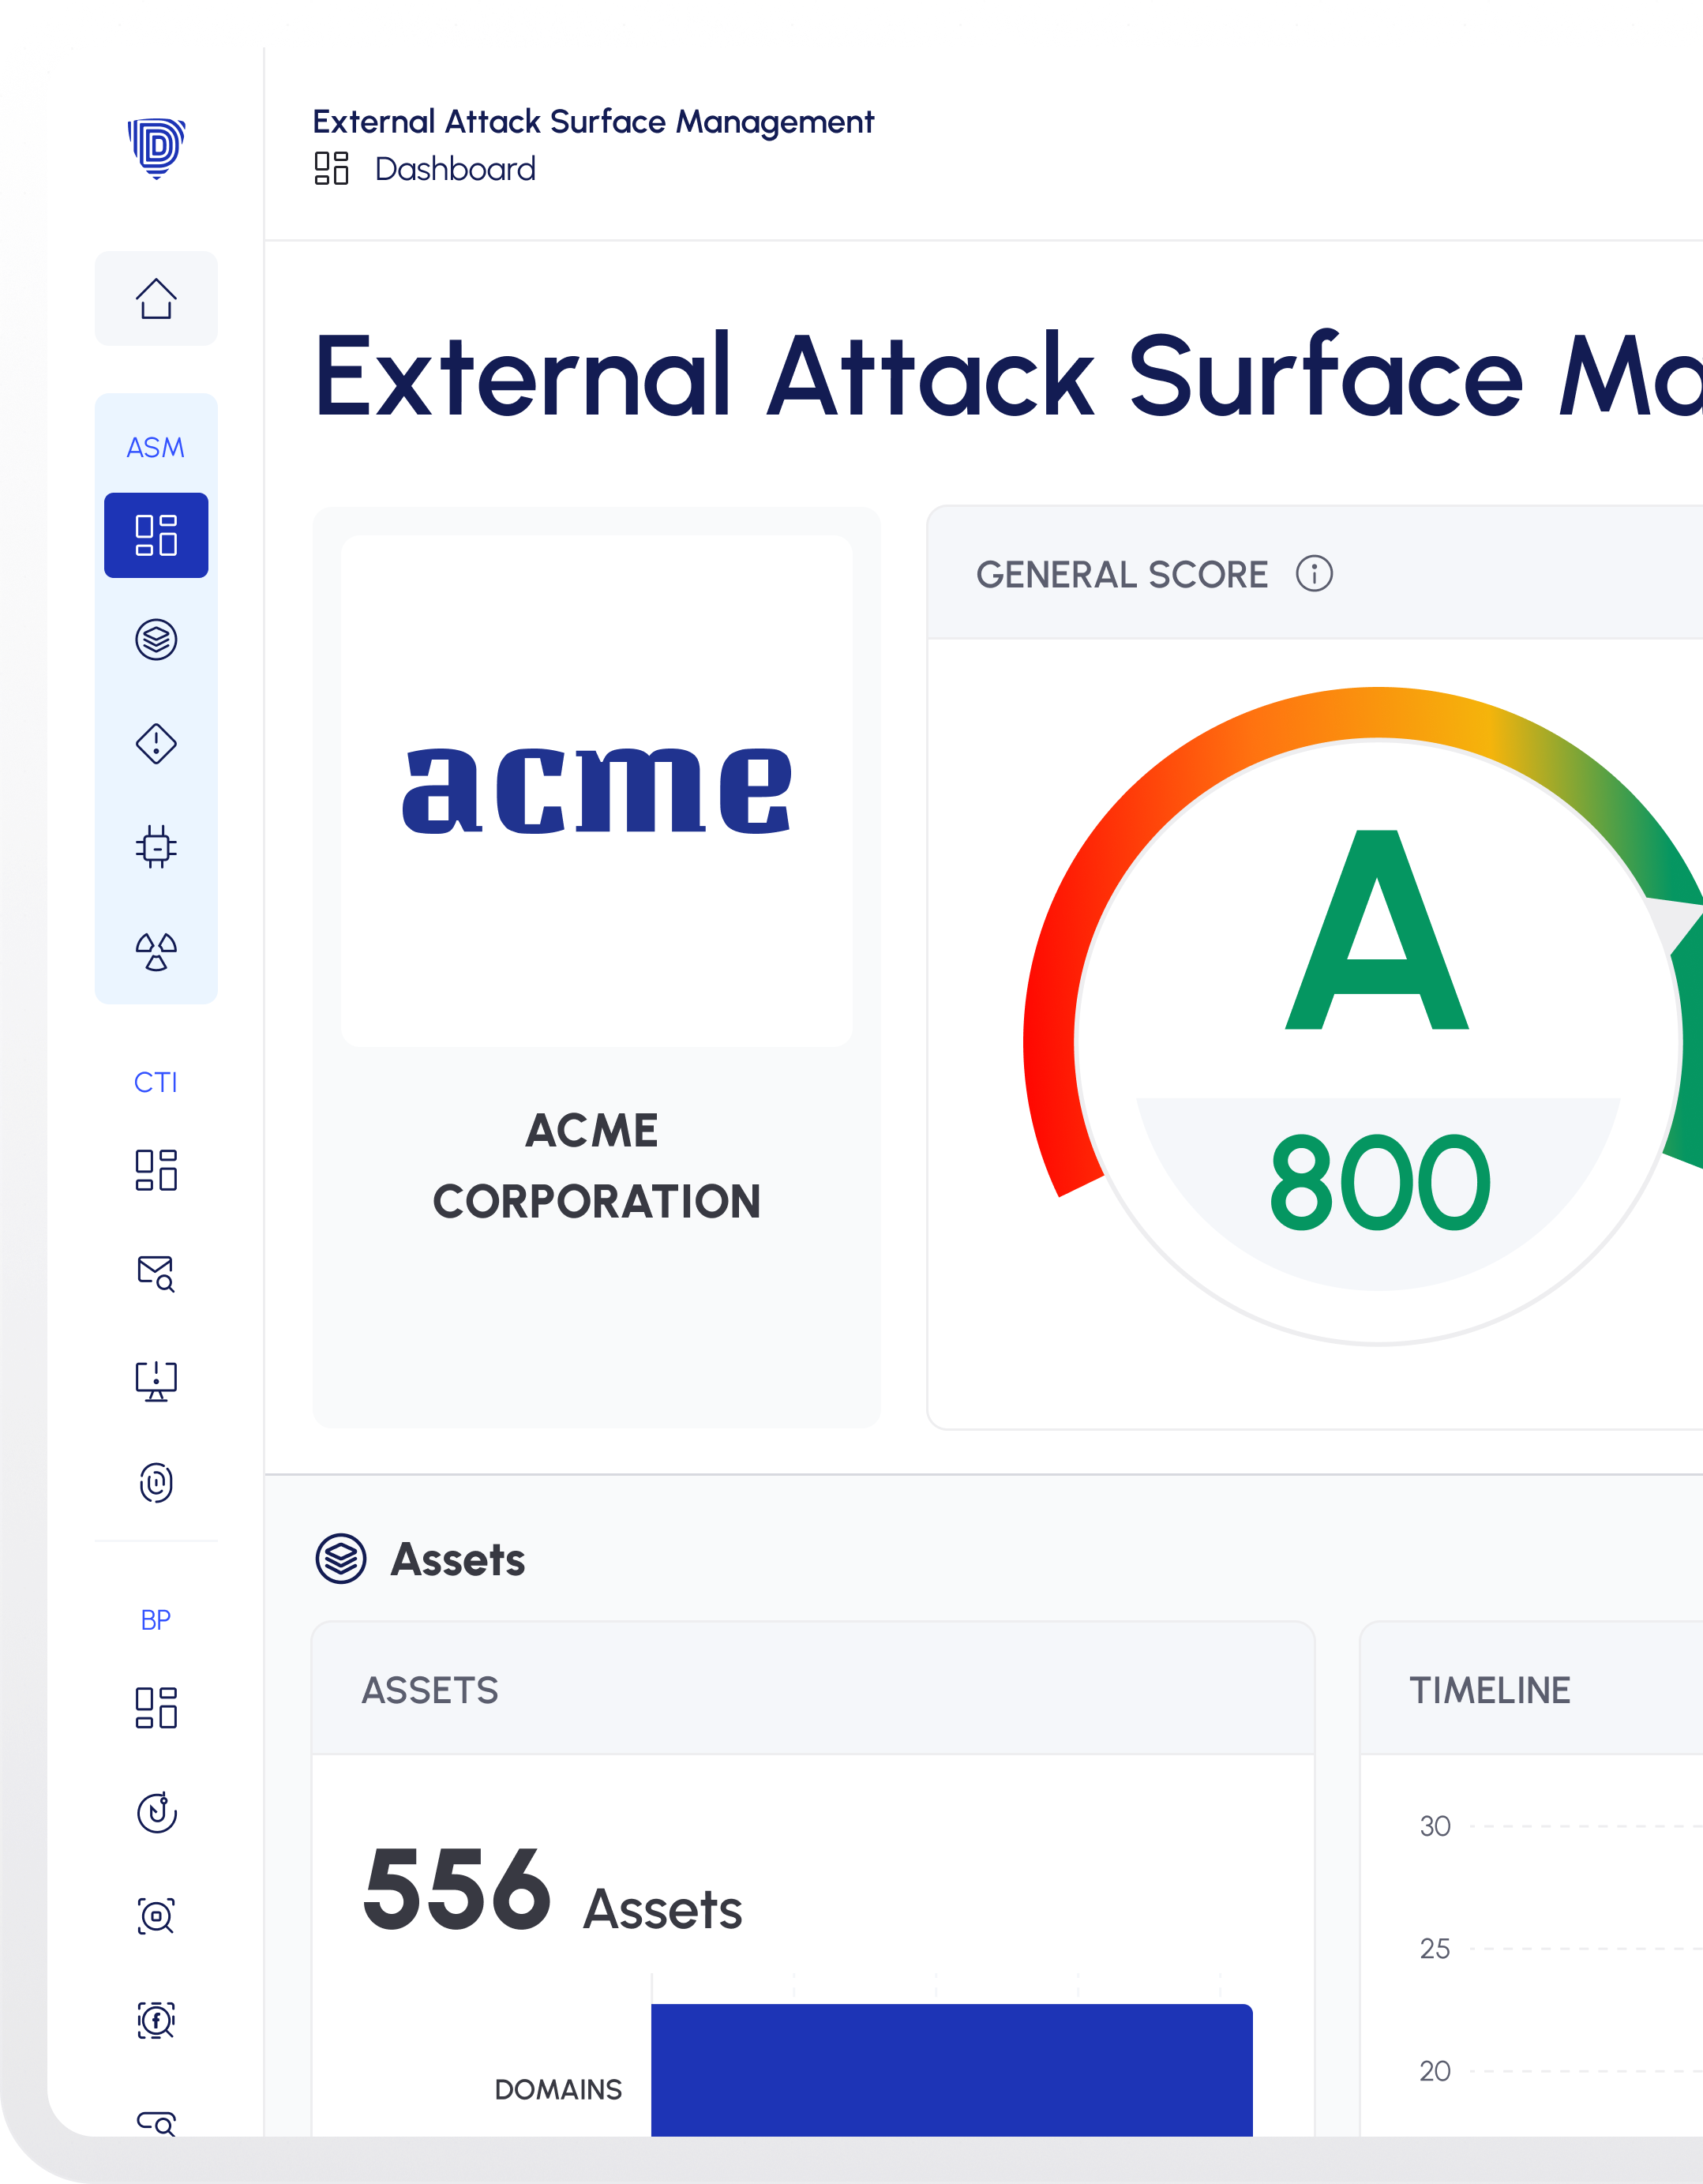Open ASM assets layers icon
Screen dimensions: 1703x2184
(156, 639)
